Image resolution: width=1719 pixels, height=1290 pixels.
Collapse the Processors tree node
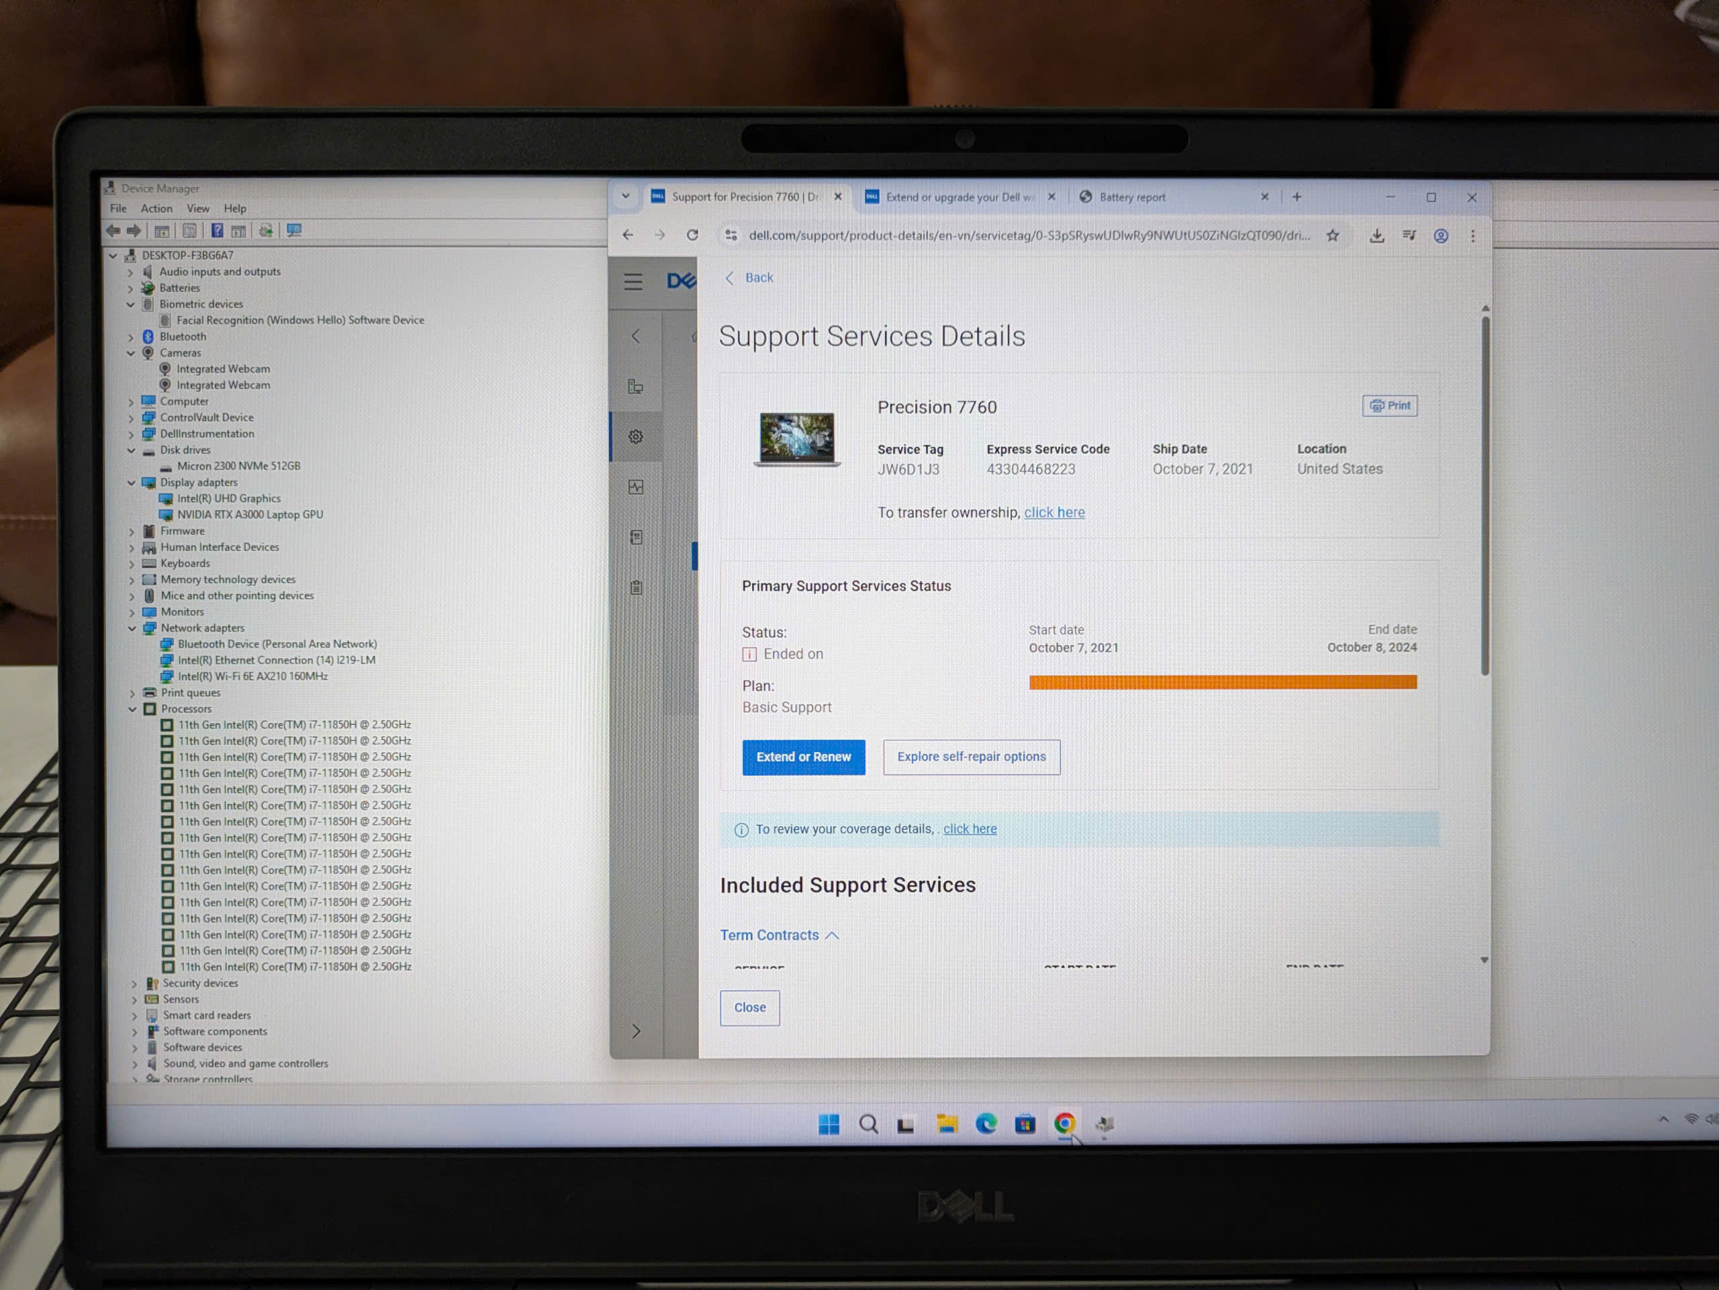tap(132, 709)
